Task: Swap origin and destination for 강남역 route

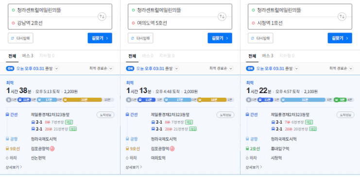Action: click(x=102, y=16)
